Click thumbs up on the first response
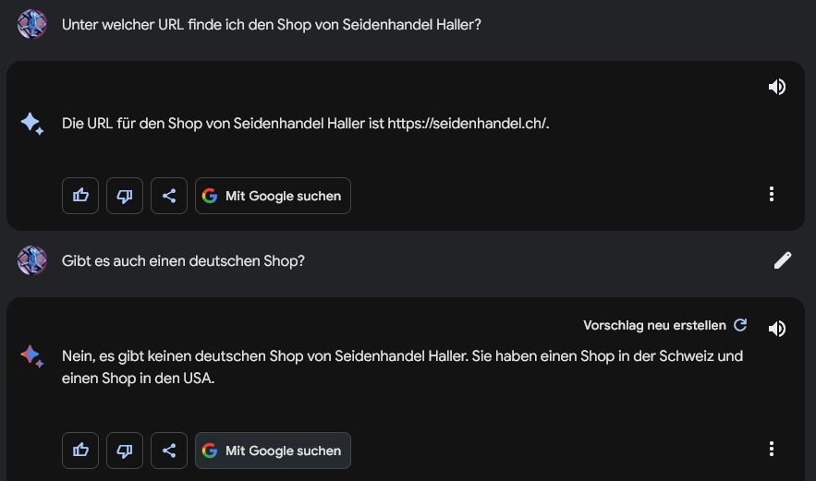This screenshot has width=816, height=481. [x=80, y=196]
